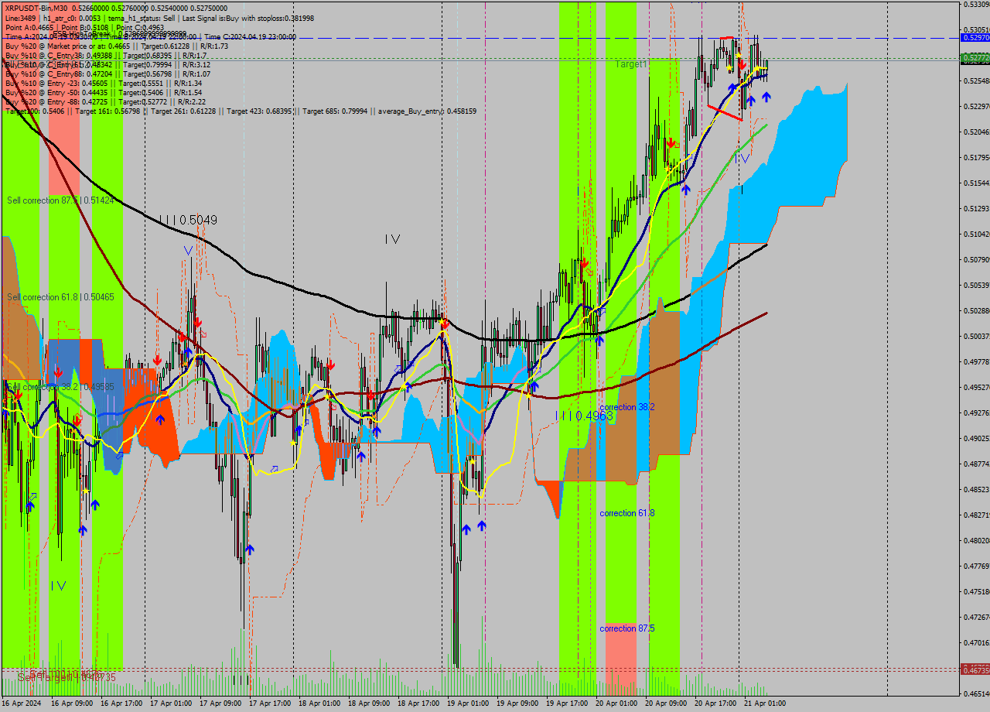The height and width of the screenshot is (712, 990).
Task: Click the 'Buy %10 @ C_Entry88' line
Action: pos(108,74)
